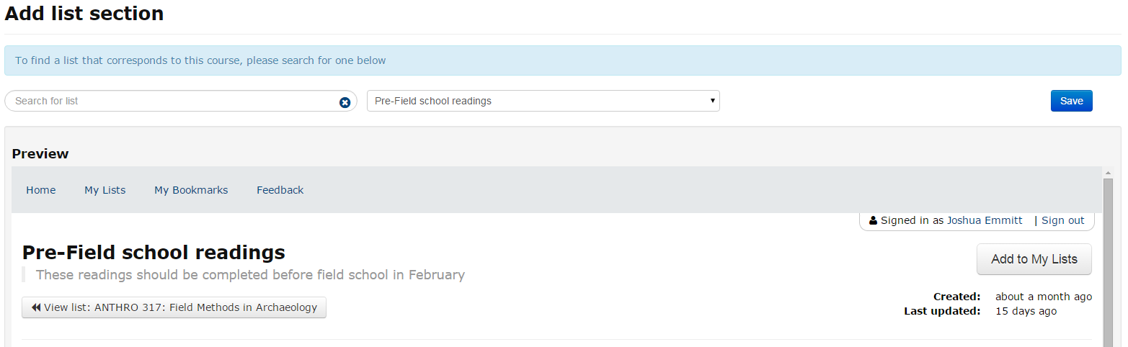Click the blue info banner about finding a list
Screen dimensions: 1128x347
coord(563,60)
